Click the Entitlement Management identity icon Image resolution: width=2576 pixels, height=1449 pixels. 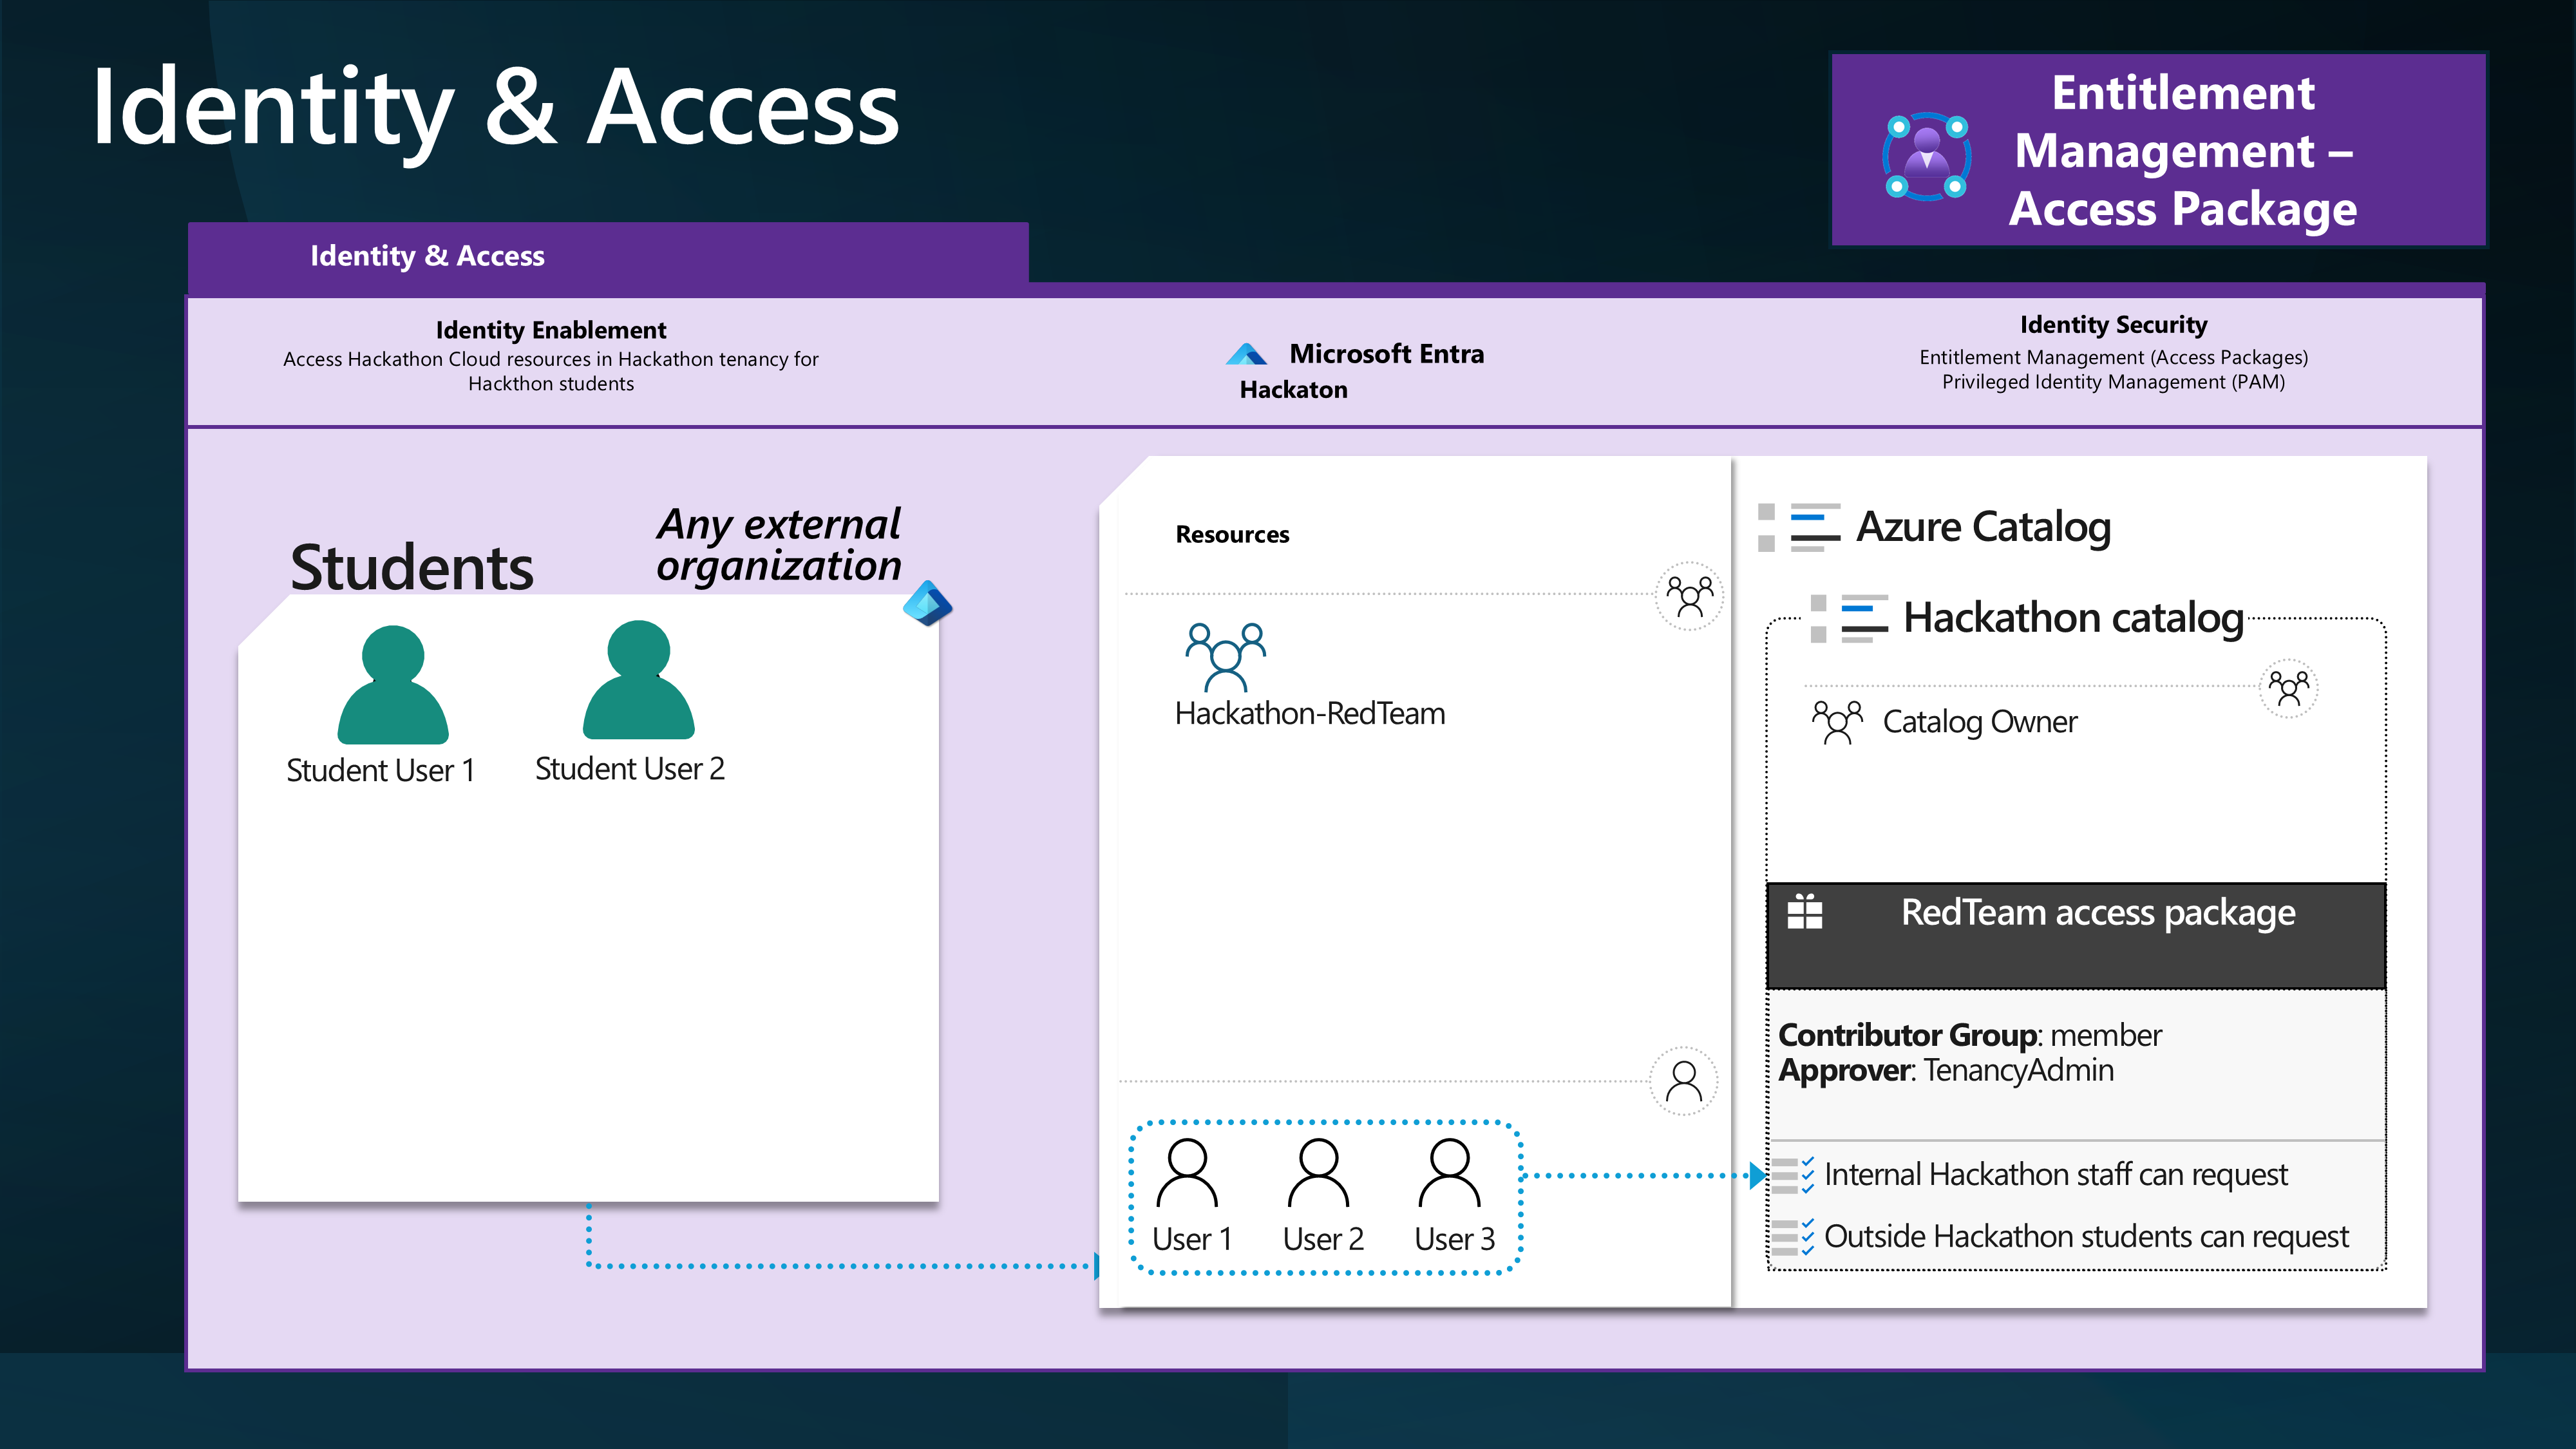tap(1926, 157)
